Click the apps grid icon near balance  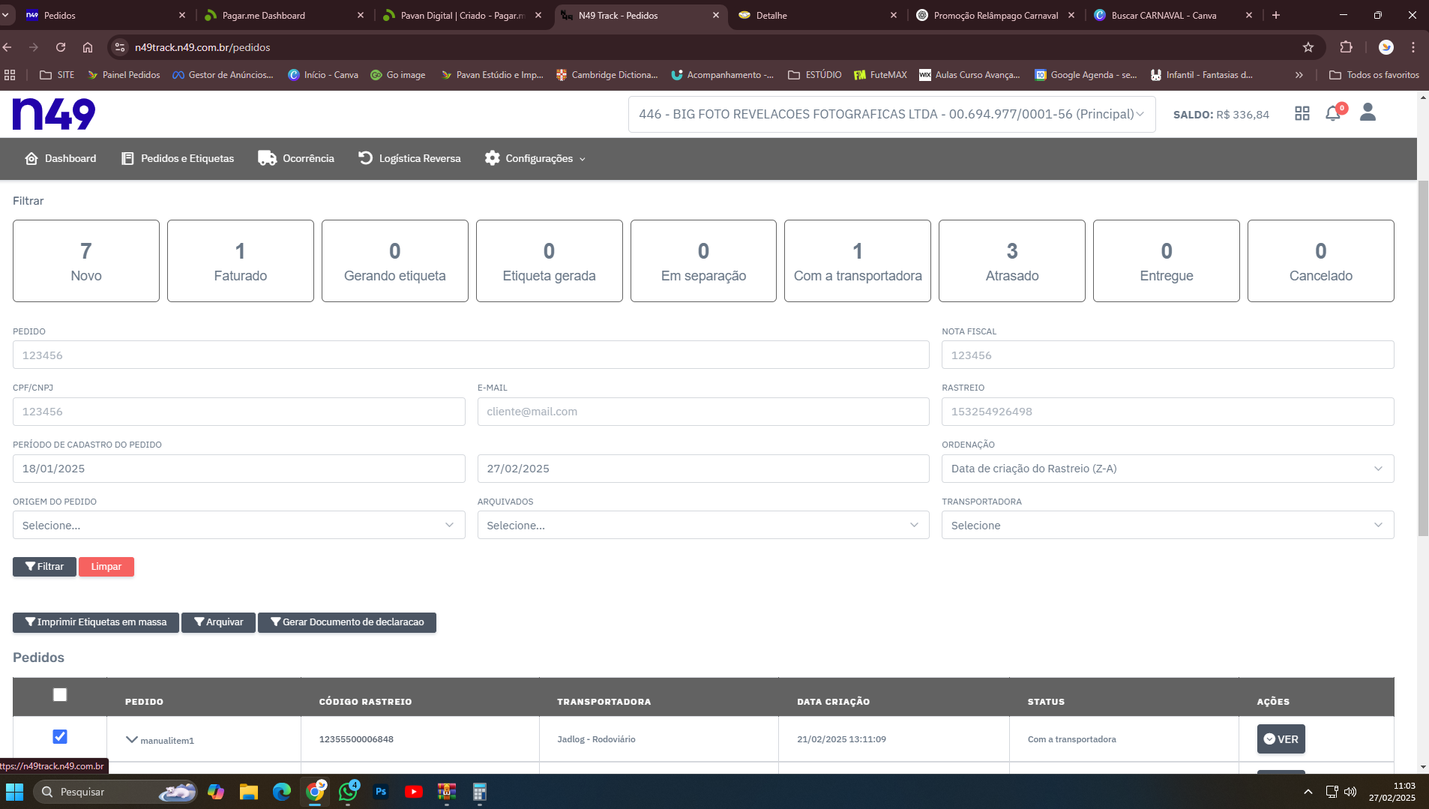click(1302, 114)
